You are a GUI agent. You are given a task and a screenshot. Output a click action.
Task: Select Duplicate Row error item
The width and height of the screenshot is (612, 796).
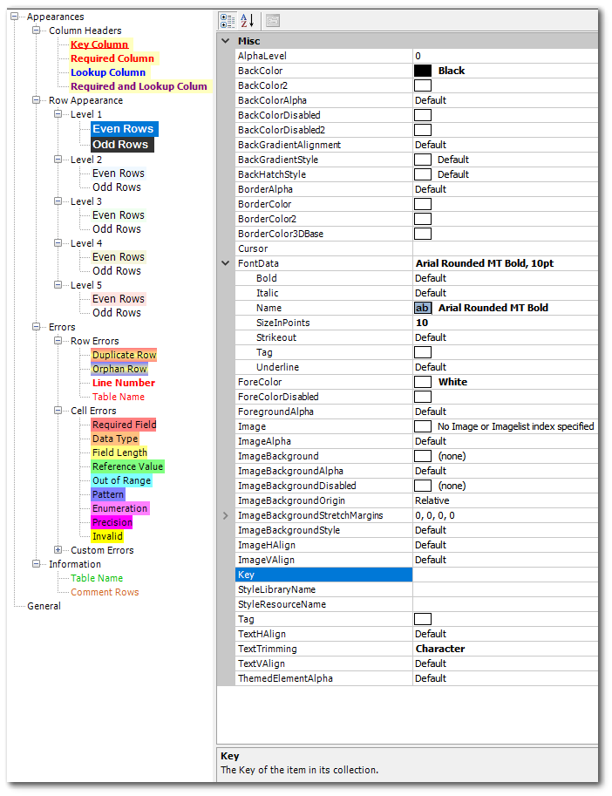pos(124,355)
